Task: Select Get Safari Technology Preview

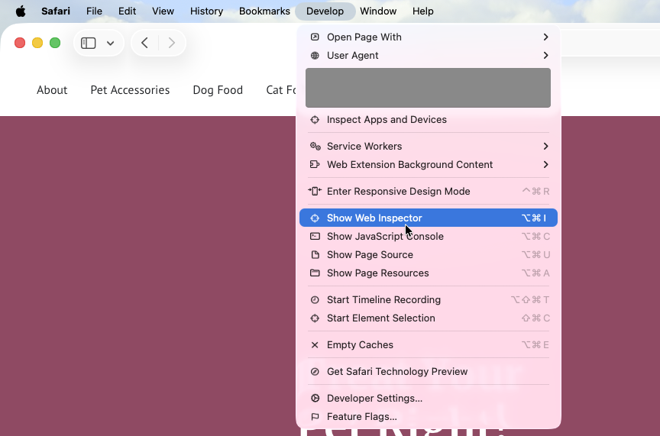Action: coord(429,371)
